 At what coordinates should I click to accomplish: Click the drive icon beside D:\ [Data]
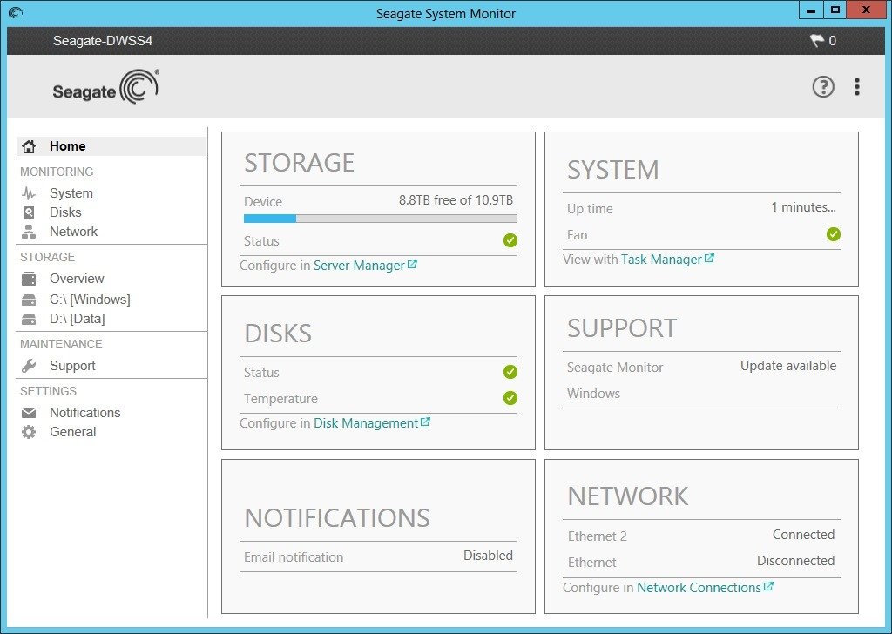29,319
